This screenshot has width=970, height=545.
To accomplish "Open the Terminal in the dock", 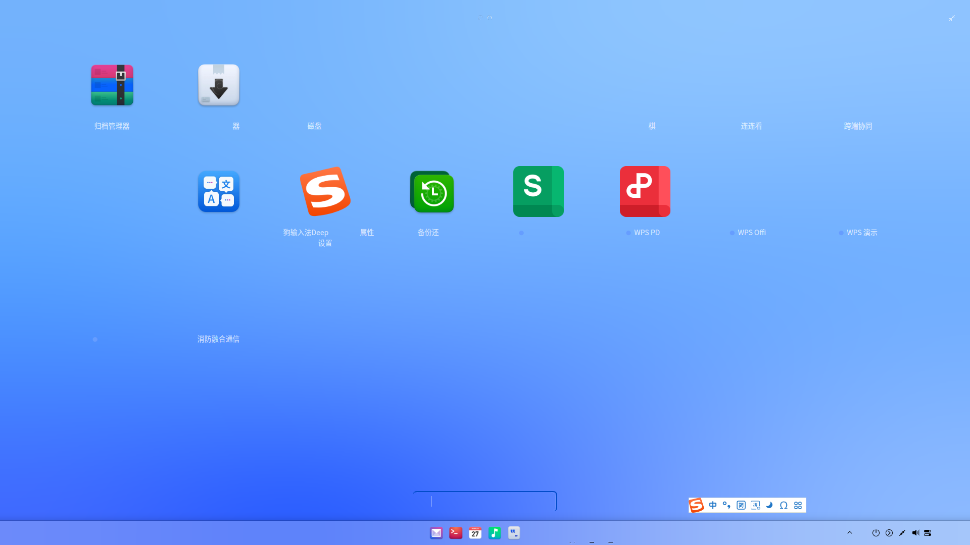I will tap(456, 533).
